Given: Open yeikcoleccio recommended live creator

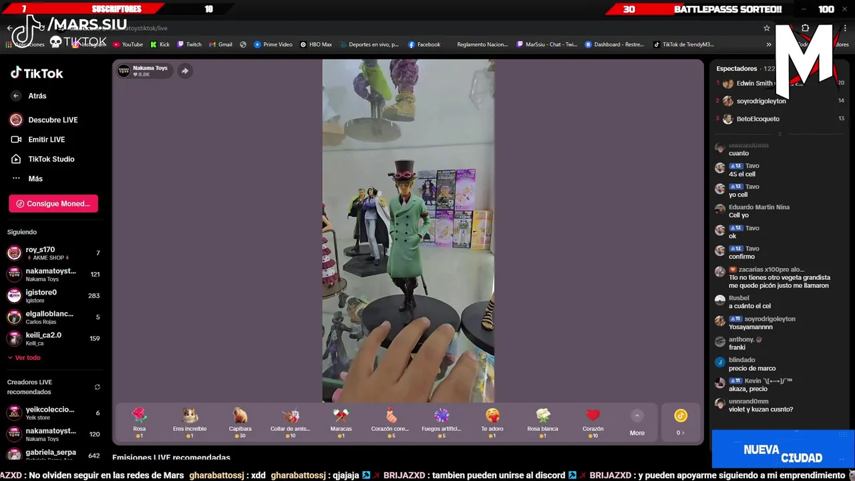Looking at the screenshot, I should [x=53, y=413].
